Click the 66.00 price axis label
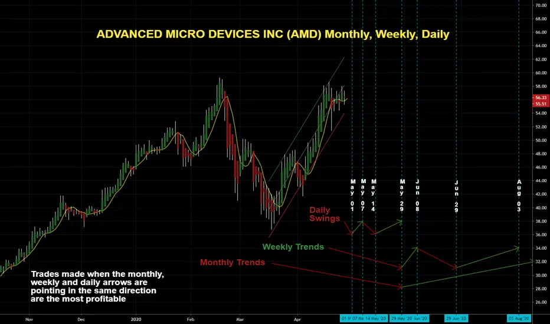The height and width of the screenshot is (324, 550). click(x=541, y=32)
